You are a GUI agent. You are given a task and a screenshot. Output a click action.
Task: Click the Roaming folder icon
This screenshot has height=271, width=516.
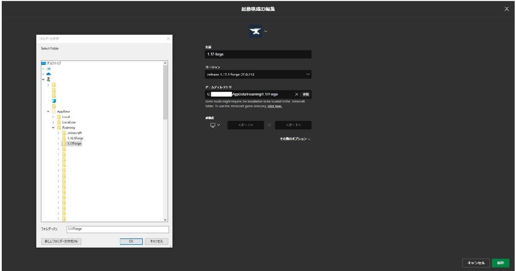(58, 127)
